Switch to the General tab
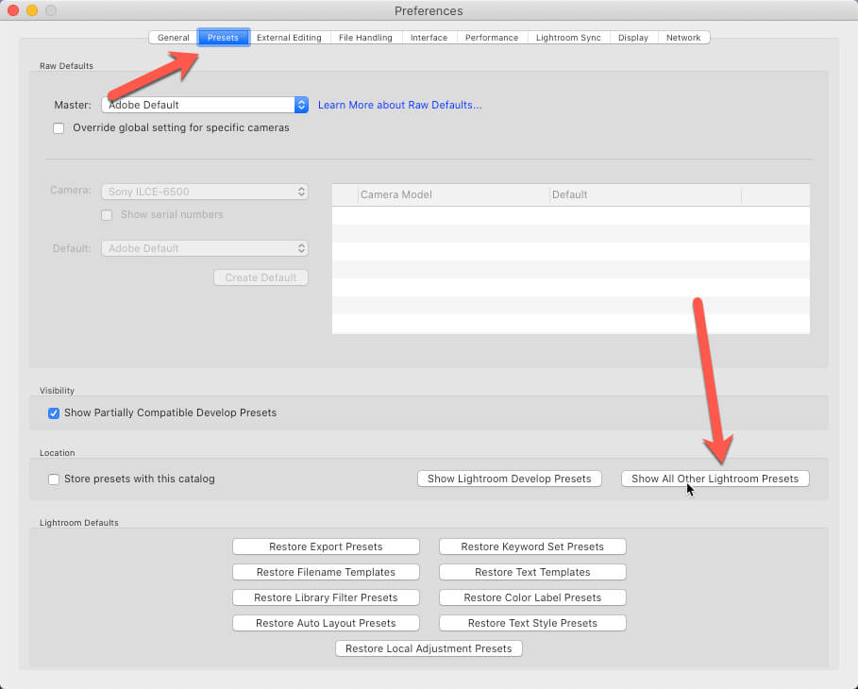This screenshot has width=858, height=689. coord(173,38)
